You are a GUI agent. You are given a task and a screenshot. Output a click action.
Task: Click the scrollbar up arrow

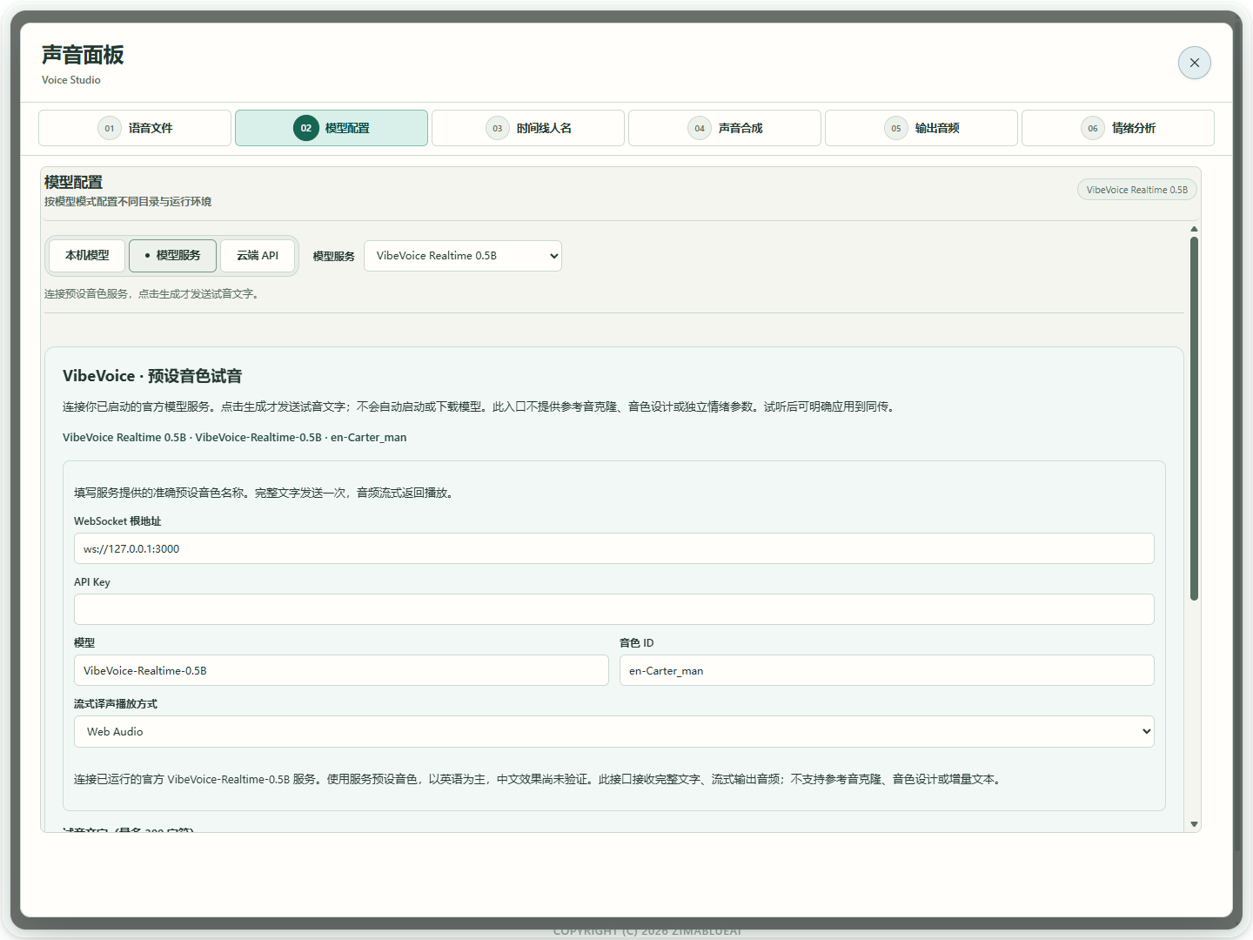[1194, 229]
